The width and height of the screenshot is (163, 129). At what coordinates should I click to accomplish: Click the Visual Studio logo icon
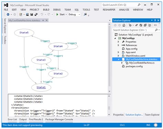pos(6,5)
